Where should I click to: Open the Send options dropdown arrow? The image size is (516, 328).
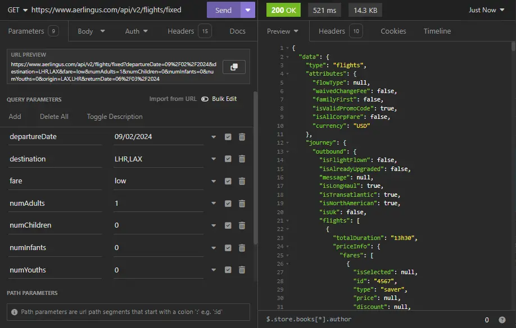point(248,10)
